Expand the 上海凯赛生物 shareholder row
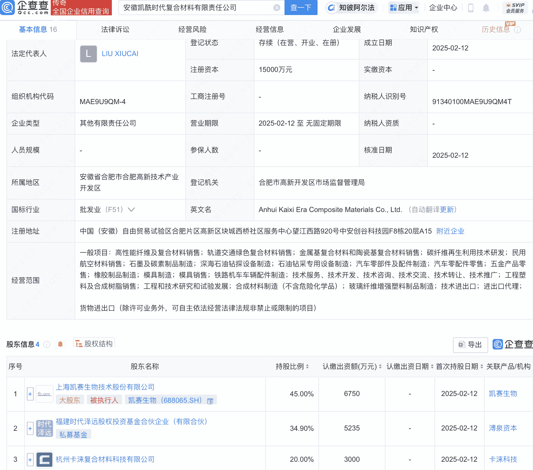Viewport: 533px width, 470px height. coord(30,394)
